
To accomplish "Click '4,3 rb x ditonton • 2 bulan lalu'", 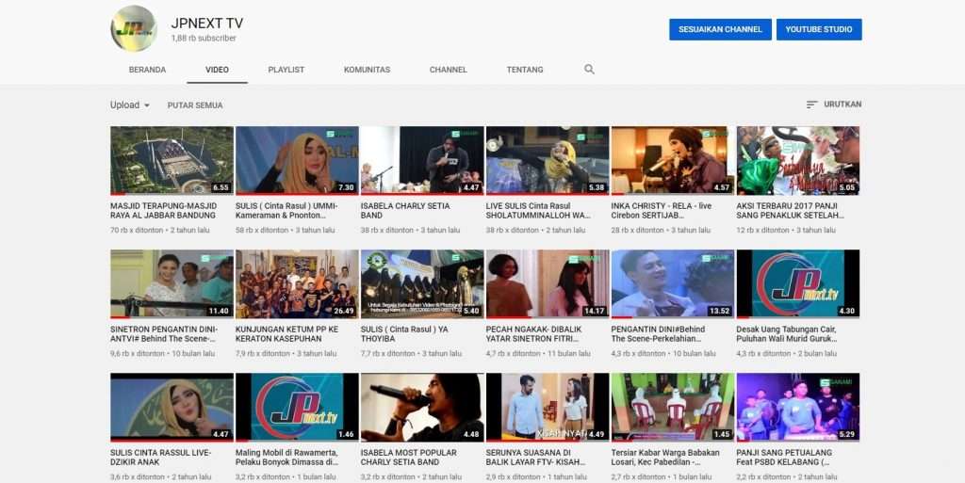I will click(786, 354).
